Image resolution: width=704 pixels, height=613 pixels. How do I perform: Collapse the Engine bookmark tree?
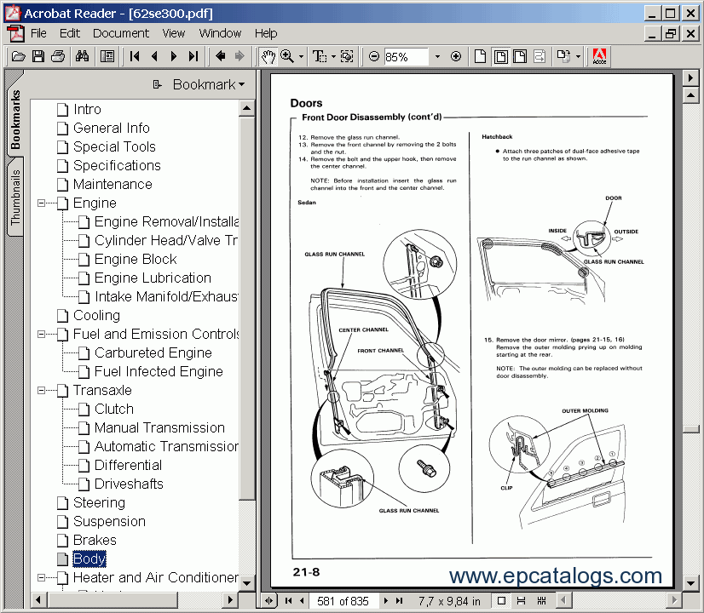(42, 203)
